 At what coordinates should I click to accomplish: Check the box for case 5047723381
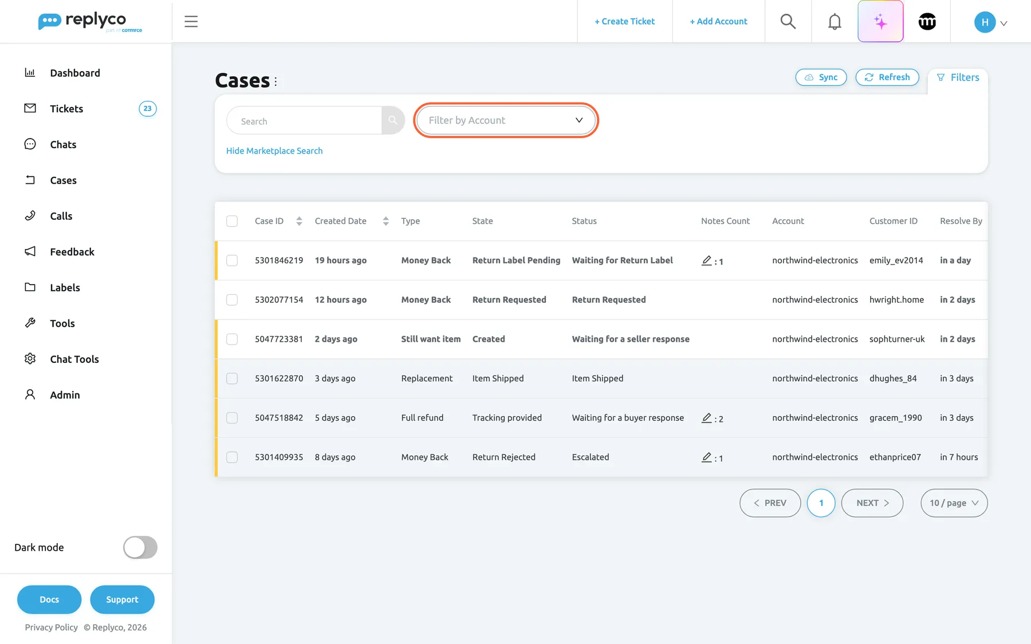point(232,339)
